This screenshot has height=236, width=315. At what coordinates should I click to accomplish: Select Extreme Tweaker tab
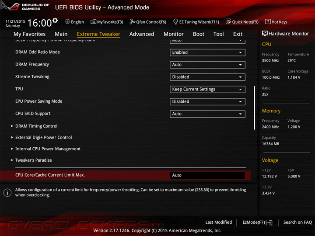point(98,34)
